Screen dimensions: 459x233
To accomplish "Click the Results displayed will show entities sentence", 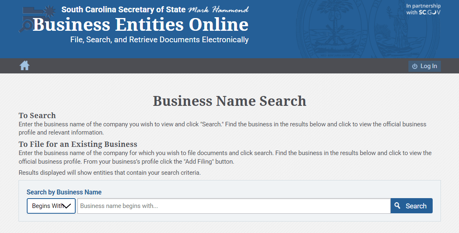I will 110,173.
